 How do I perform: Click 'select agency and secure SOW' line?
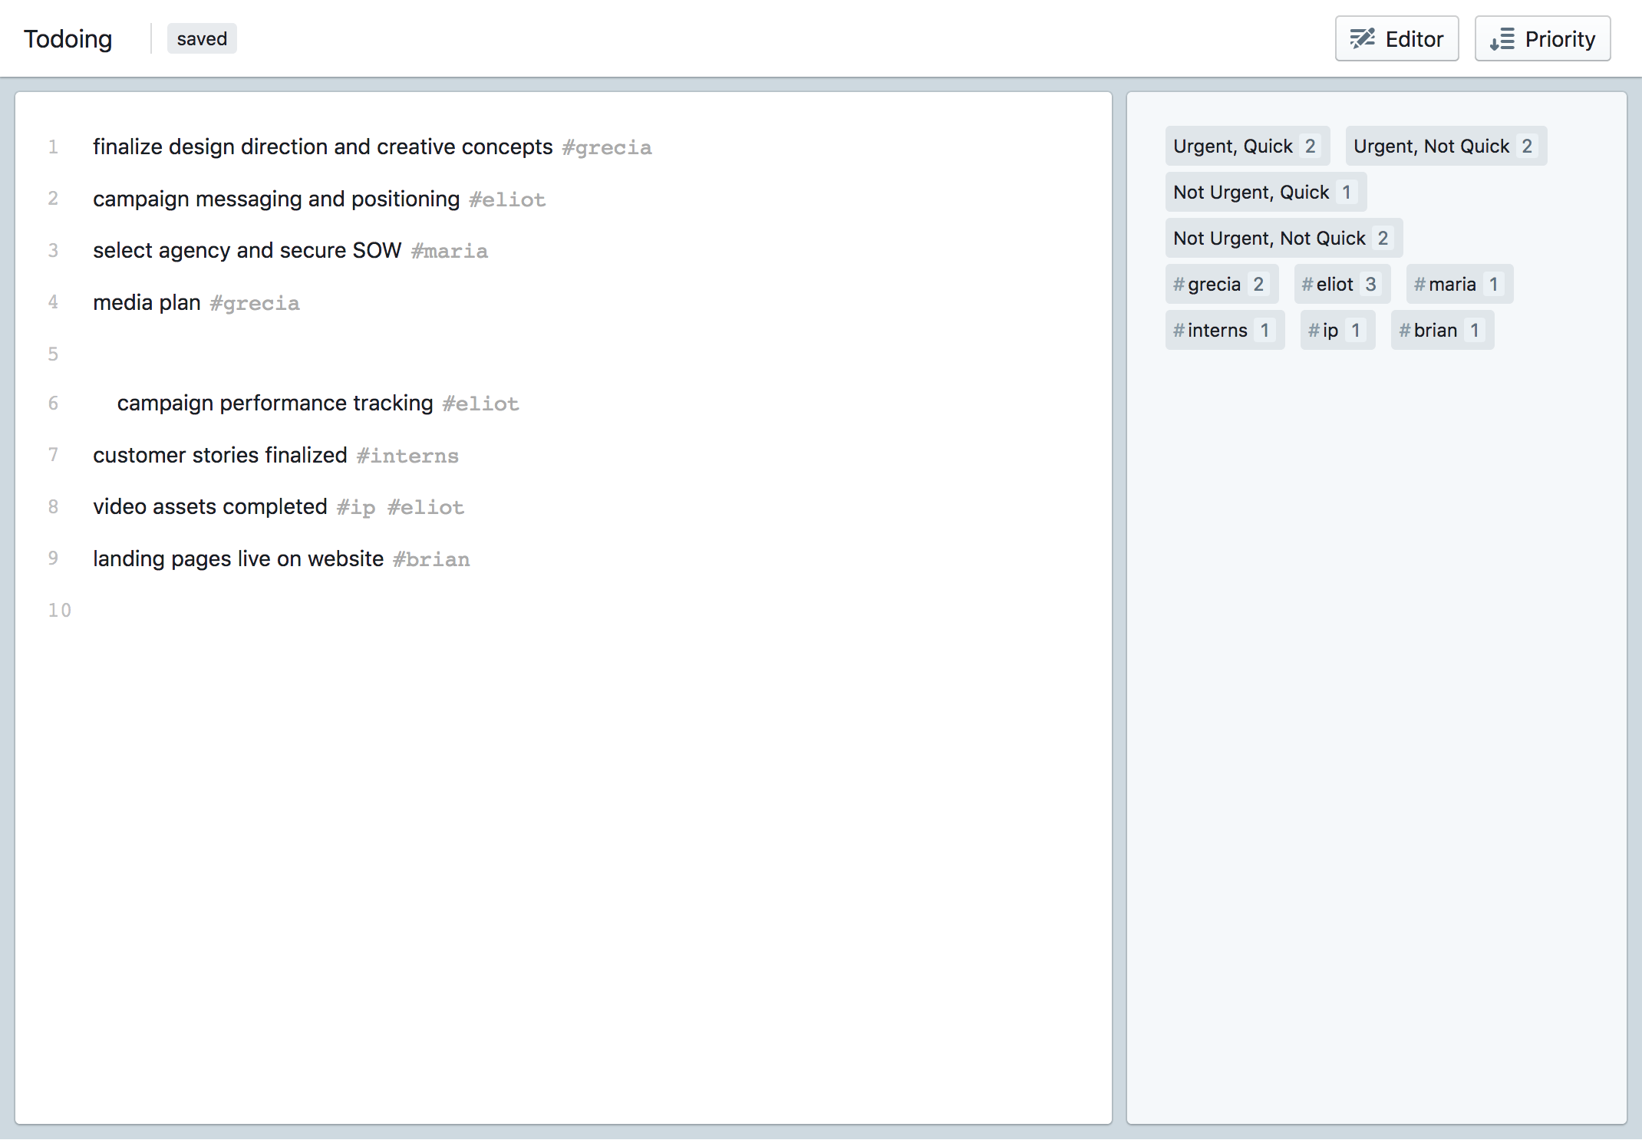pos(247,250)
